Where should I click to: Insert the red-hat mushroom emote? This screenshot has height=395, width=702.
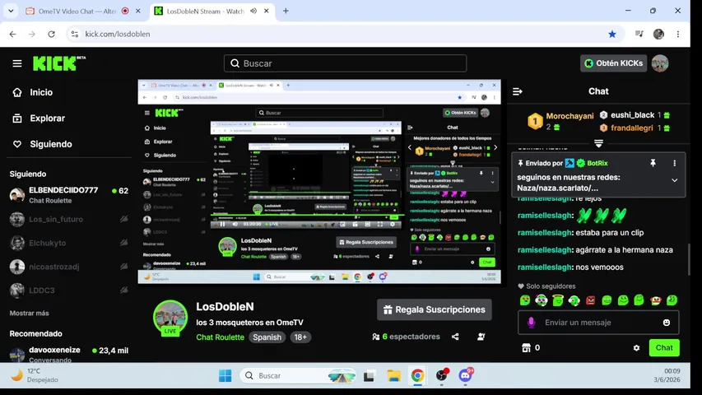[x=655, y=300]
